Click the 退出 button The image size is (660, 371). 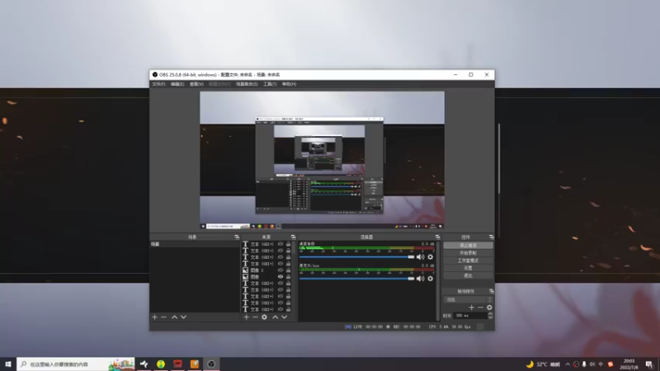(468, 275)
